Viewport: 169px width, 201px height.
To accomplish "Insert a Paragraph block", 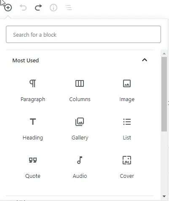I will [33, 91].
